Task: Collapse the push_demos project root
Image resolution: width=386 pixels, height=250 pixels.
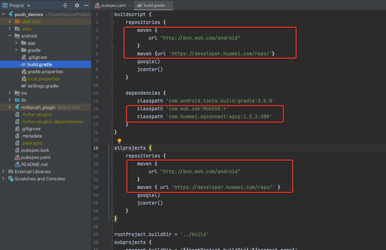Action: point(4,14)
